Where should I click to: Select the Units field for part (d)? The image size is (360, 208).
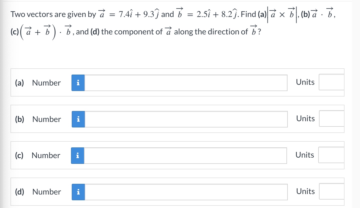point(332,192)
